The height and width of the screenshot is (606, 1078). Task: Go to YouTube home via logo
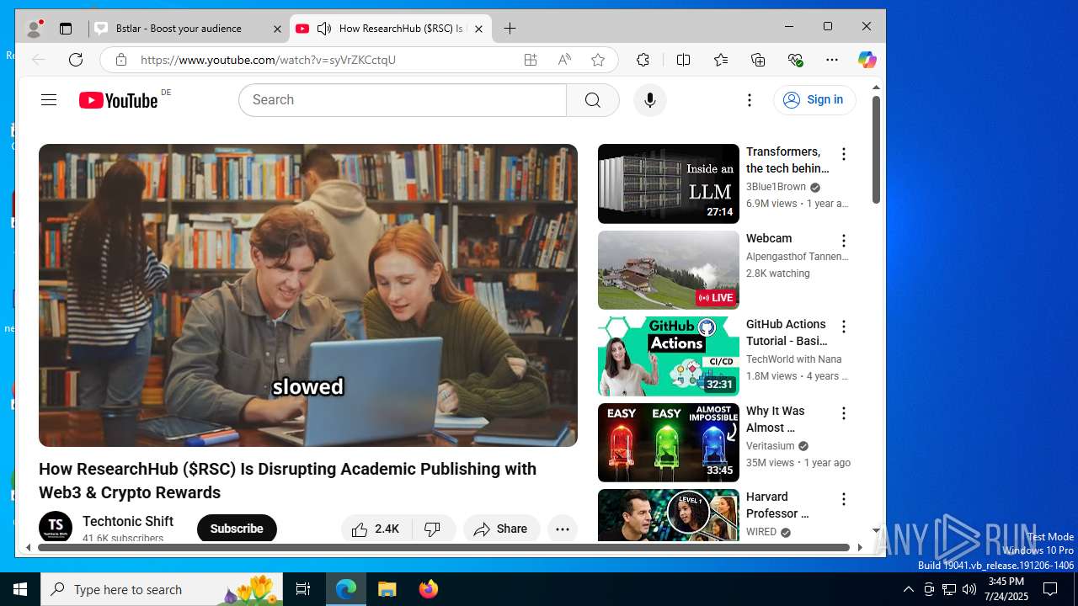tap(119, 100)
